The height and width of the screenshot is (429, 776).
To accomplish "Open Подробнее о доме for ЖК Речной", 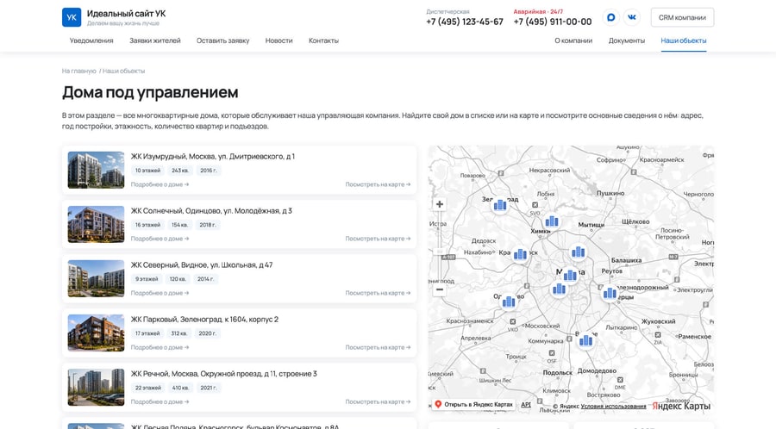I will 160,401.
